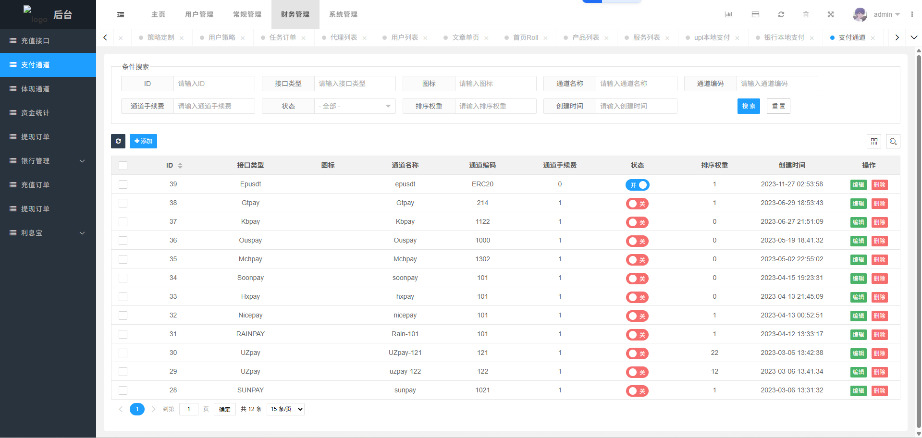Screen dimensions: 922x438
Task: Open the 状态 dropdown in search filters
Action: [355, 106]
